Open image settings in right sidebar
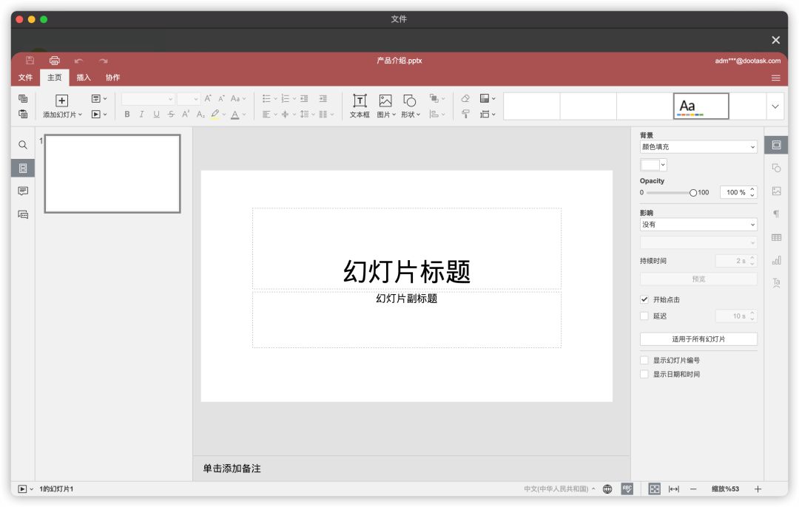 pyautogui.click(x=776, y=191)
